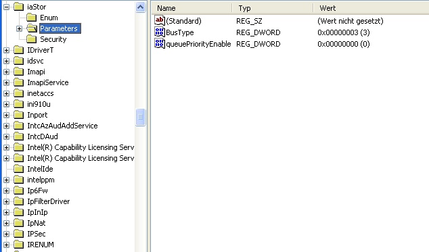Click the tree pane scrollbar thumb
The image size is (429, 252).
point(140,118)
